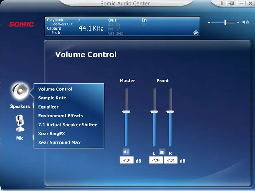Open the Speakers device icon
The width and height of the screenshot is (255, 191).
tap(20, 91)
